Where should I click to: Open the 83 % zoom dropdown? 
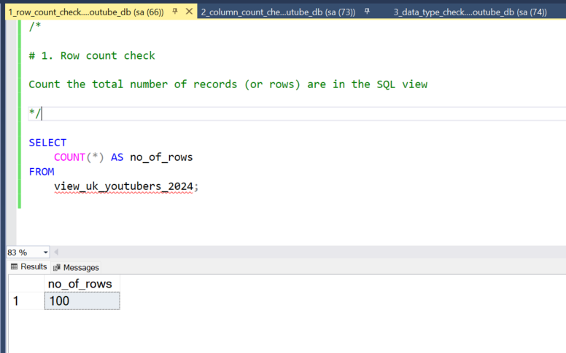[46, 253]
